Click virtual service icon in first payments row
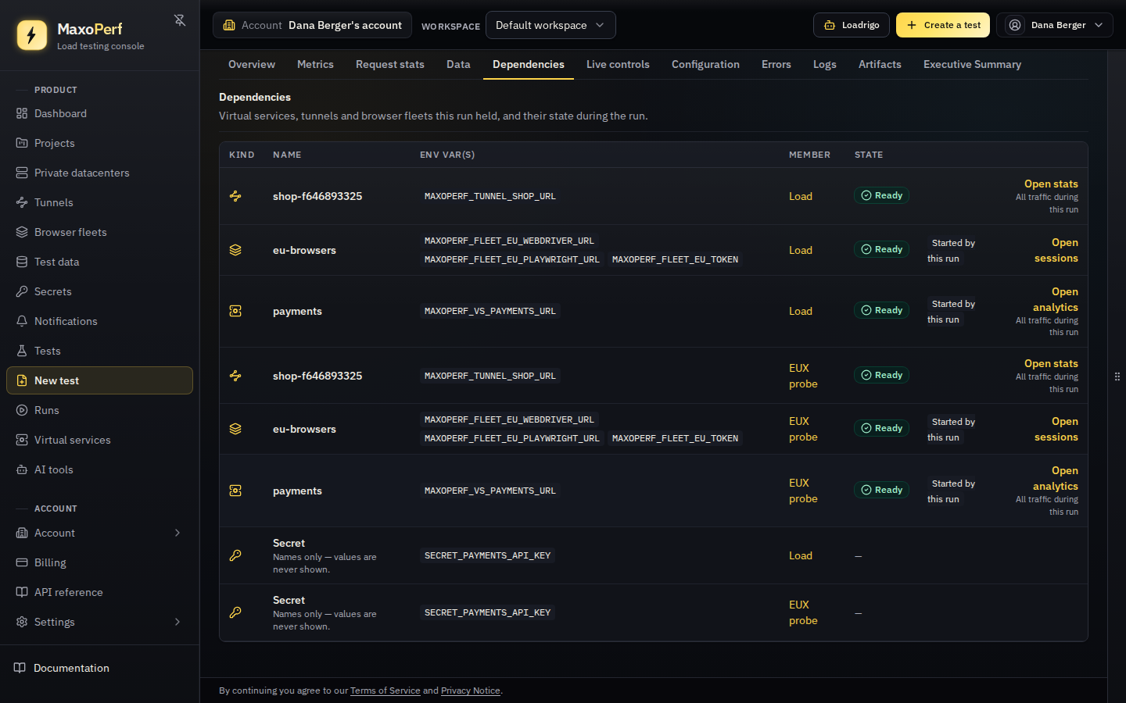Image resolution: width=1126 pixels, height=703 pixels. coord(235,311)
